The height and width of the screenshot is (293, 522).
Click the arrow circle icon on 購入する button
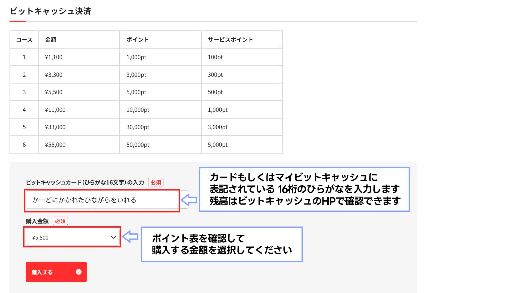point(79,272)
